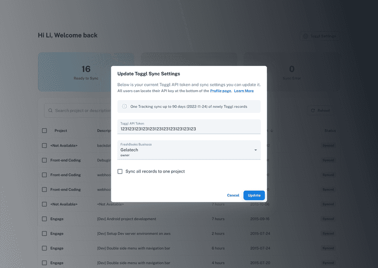Image resolution: width=378 pixels, height=268 pixels.
Task: Check the Not Available 7 hours row checkbox
Action: coord(44,204)
